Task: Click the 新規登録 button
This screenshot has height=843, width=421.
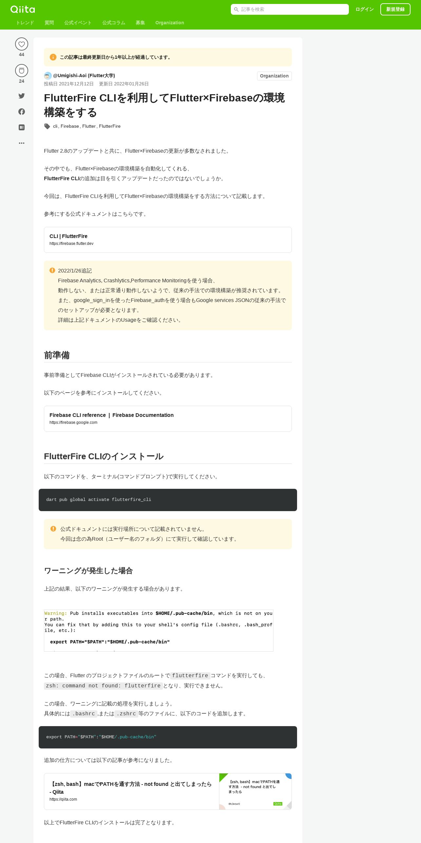Action: (x=395, y=9)
